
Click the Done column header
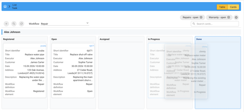[x=199, y=39]
